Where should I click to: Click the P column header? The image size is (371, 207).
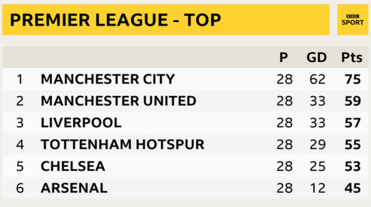point(284,57)
